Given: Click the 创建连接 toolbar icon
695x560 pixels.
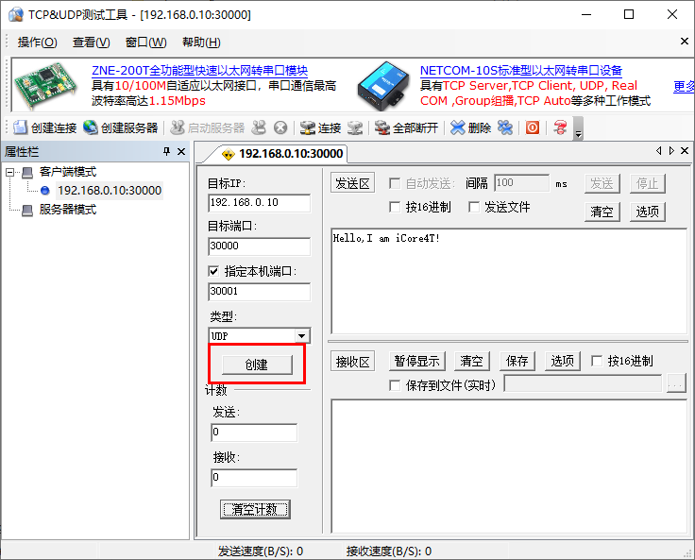Looking at the screenshot, I should tap(21, 127).
